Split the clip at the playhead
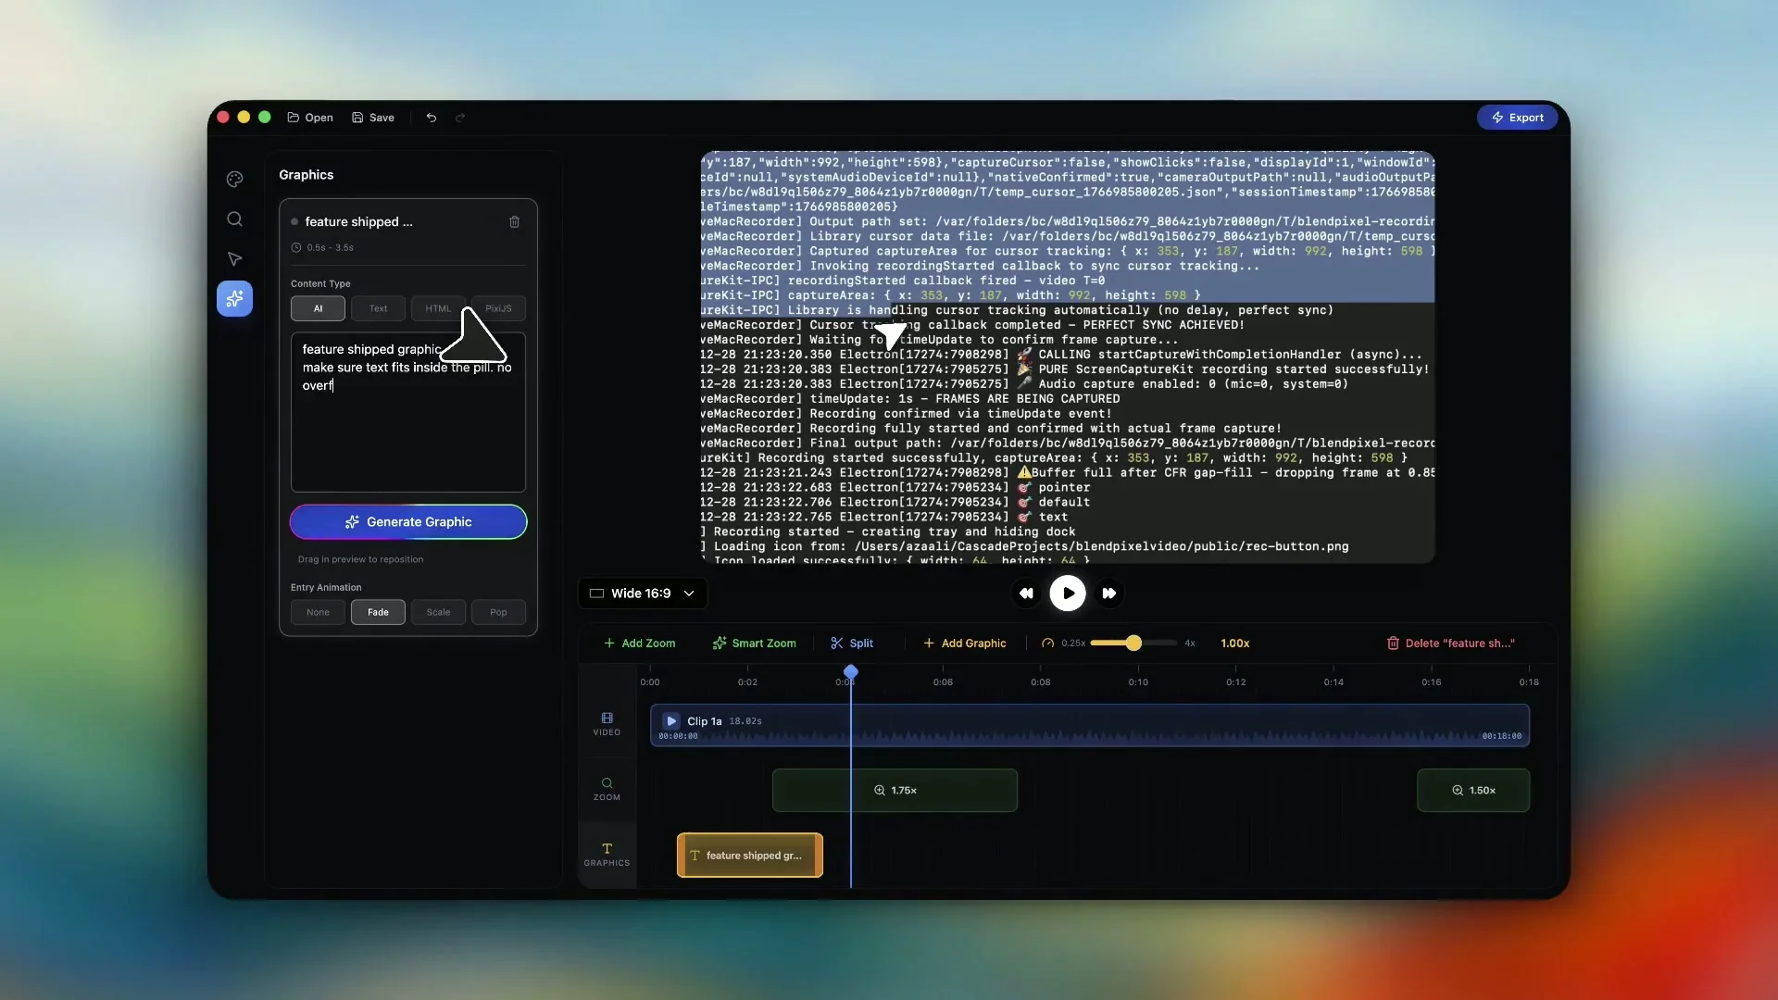This screenshot has height=1000, width=1778. coord(852,644)
